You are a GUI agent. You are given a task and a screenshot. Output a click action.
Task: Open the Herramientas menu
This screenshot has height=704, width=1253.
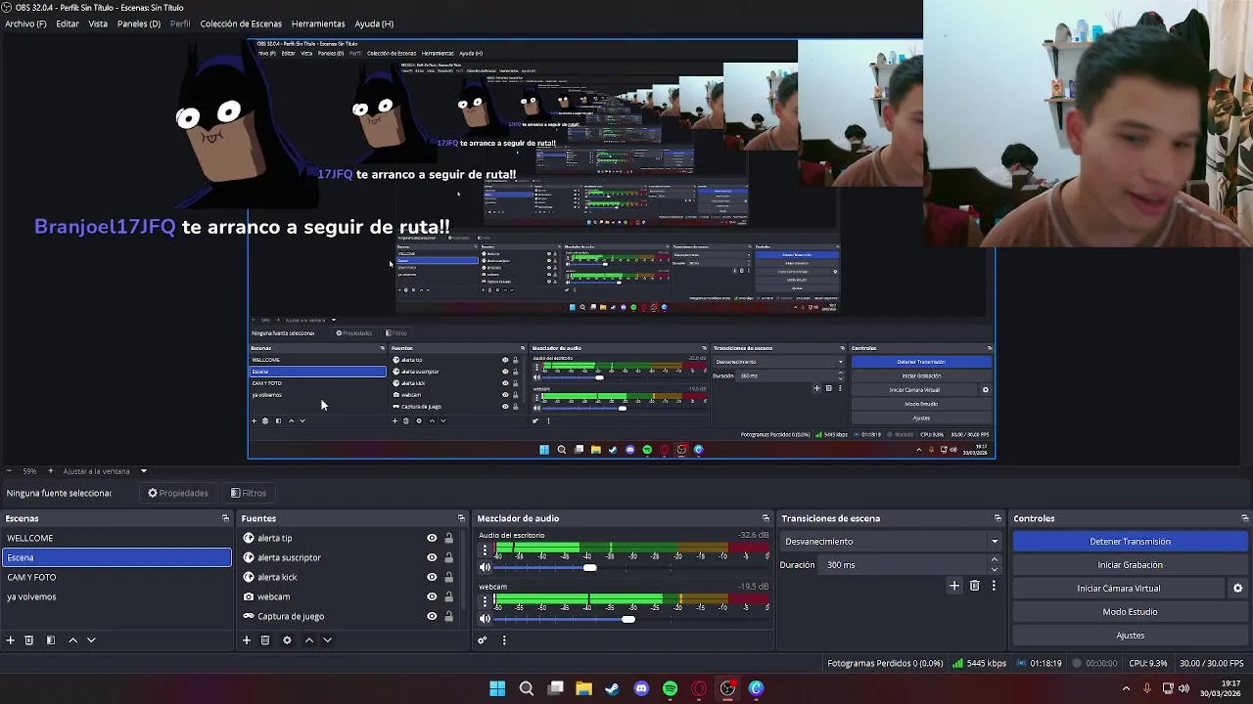318,23
